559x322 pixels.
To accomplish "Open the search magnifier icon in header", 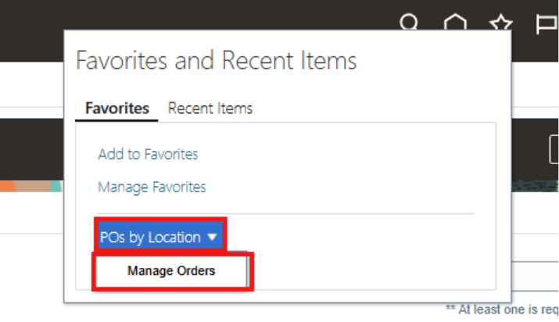I will (409, 22).
